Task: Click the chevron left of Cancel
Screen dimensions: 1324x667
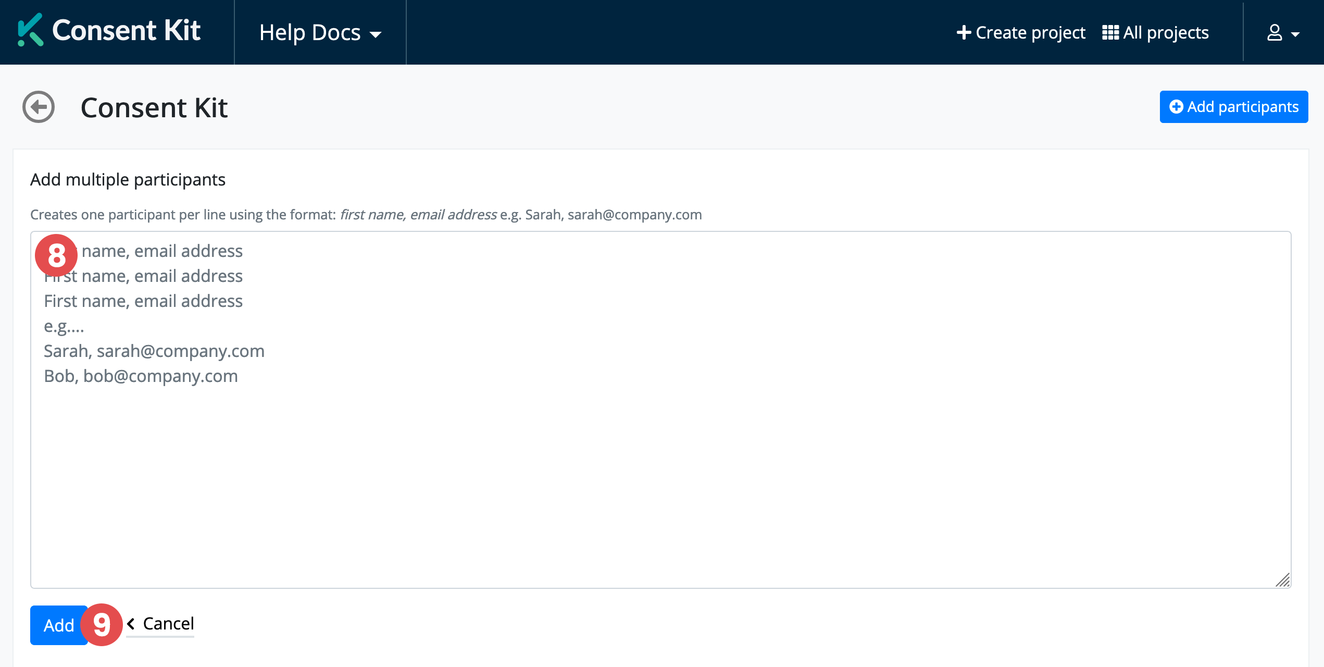Action: [131, 624]
